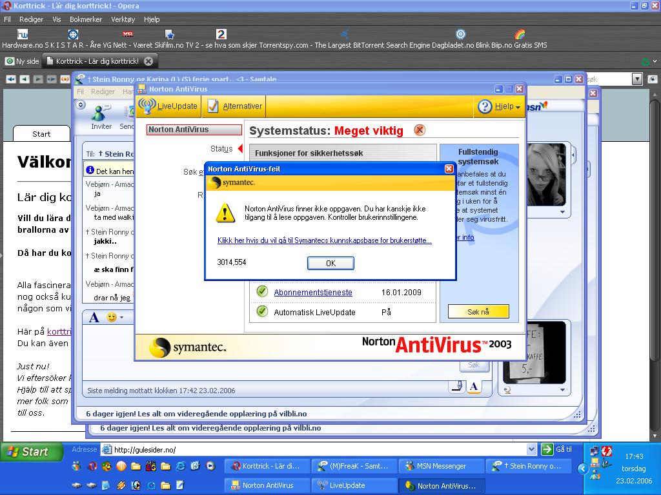The width and height of the screenshot is (661, 495).
Task: Open Rediger menu in Opera
Action: point(31,19)
